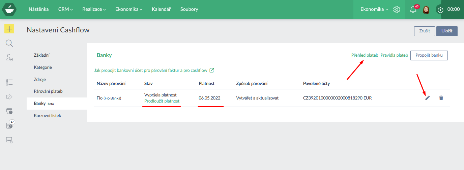Screen dimensions: 464x170
Task: Edit the Fio bank pairing with pencil icon
Action: [x=428, y=98]
